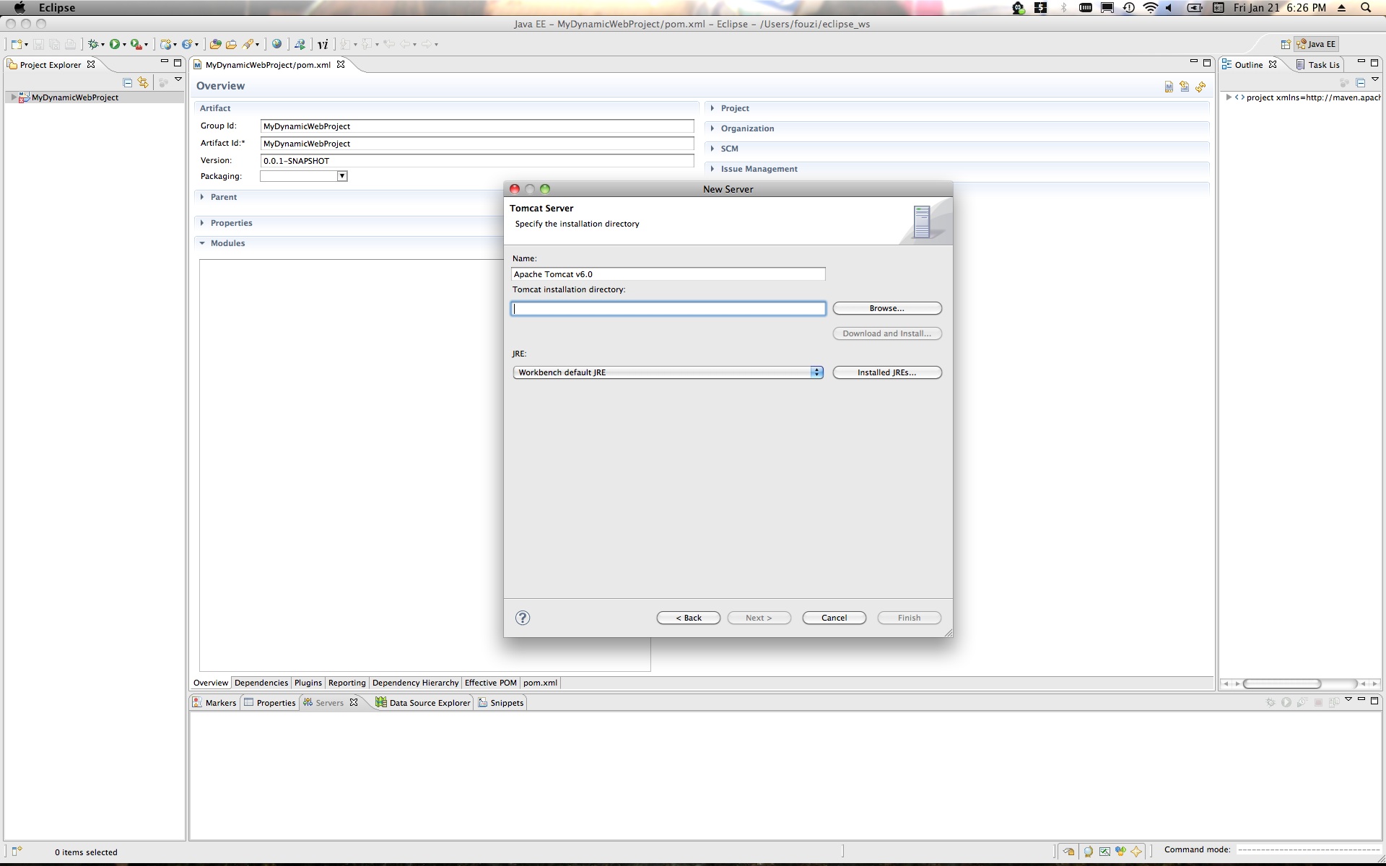Click first fast view icon in status bar

tap(1069, 852)
